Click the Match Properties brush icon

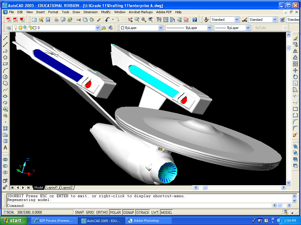tap(99, 20)
